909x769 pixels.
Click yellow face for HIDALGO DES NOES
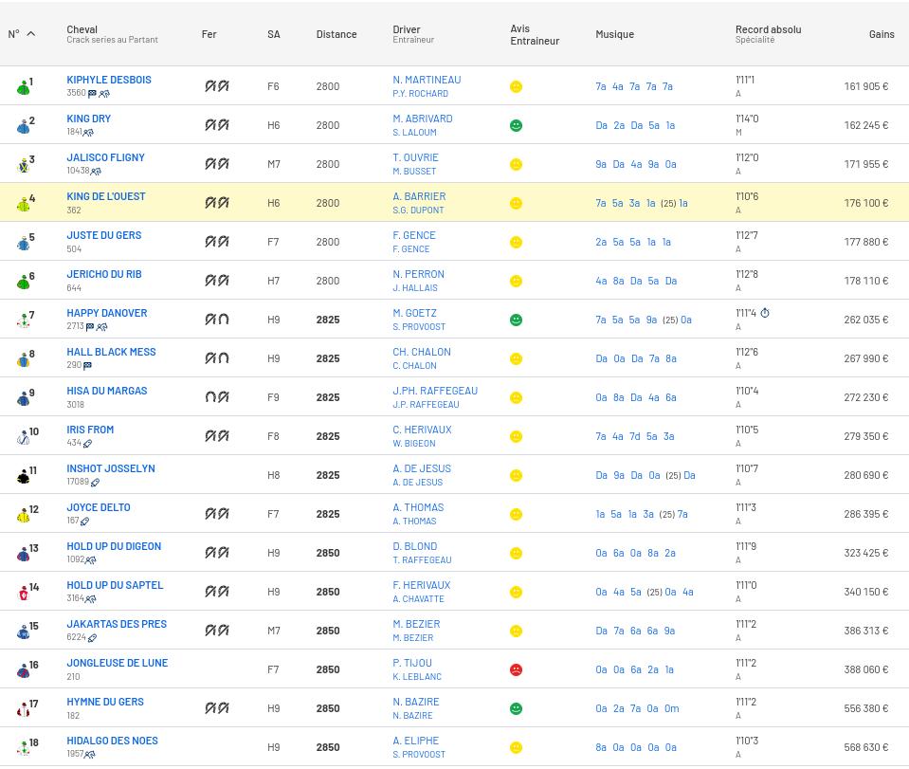click(x=516, y=747)
